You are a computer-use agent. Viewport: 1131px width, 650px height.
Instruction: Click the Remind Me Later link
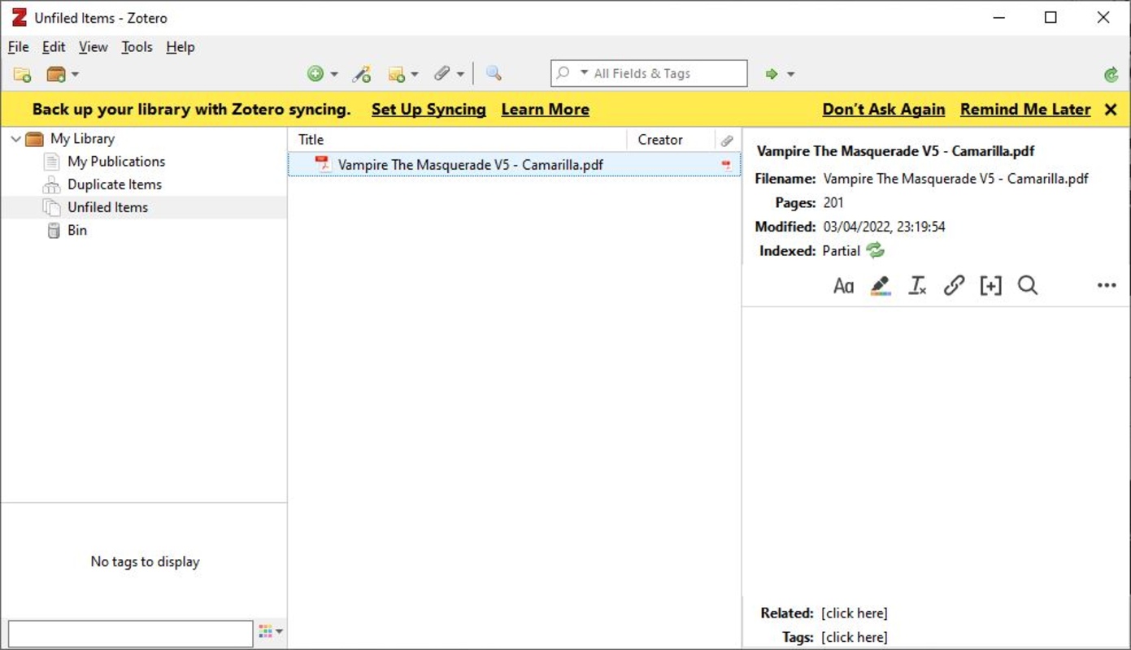coord(1025,110)
